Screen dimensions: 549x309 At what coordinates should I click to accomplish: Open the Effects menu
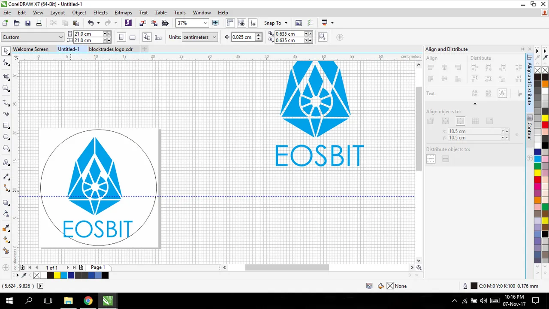(x=100, y=12)
